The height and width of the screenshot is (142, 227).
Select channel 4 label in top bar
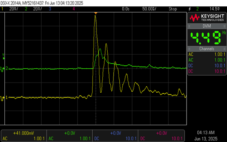(74, 9)
